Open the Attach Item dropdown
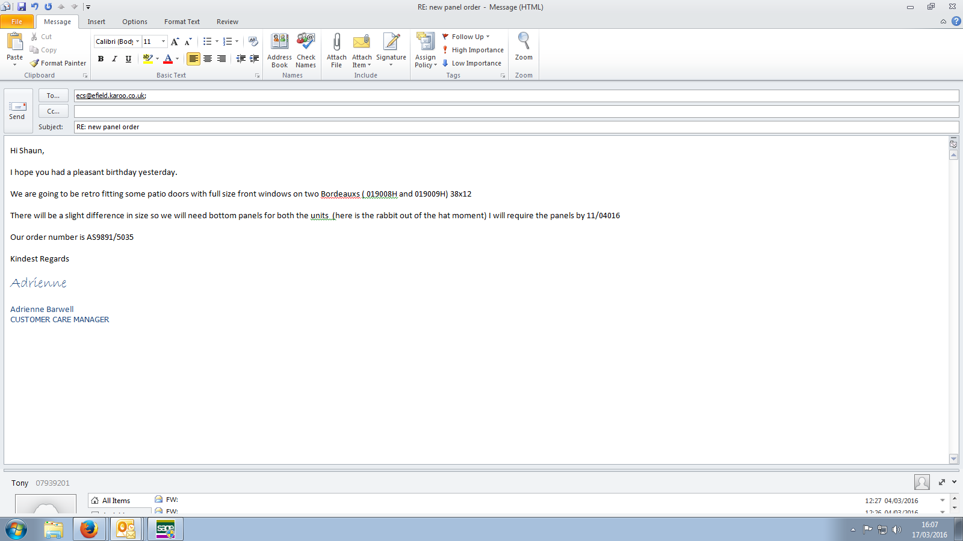 pos(362,61)
